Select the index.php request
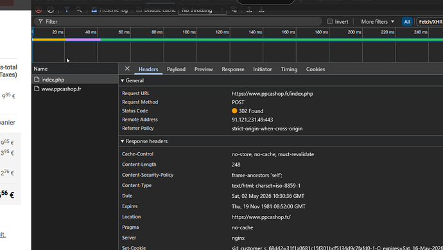The height and width of the screenshot is (250, 443). pyautogui.click(x=75, y=80)
